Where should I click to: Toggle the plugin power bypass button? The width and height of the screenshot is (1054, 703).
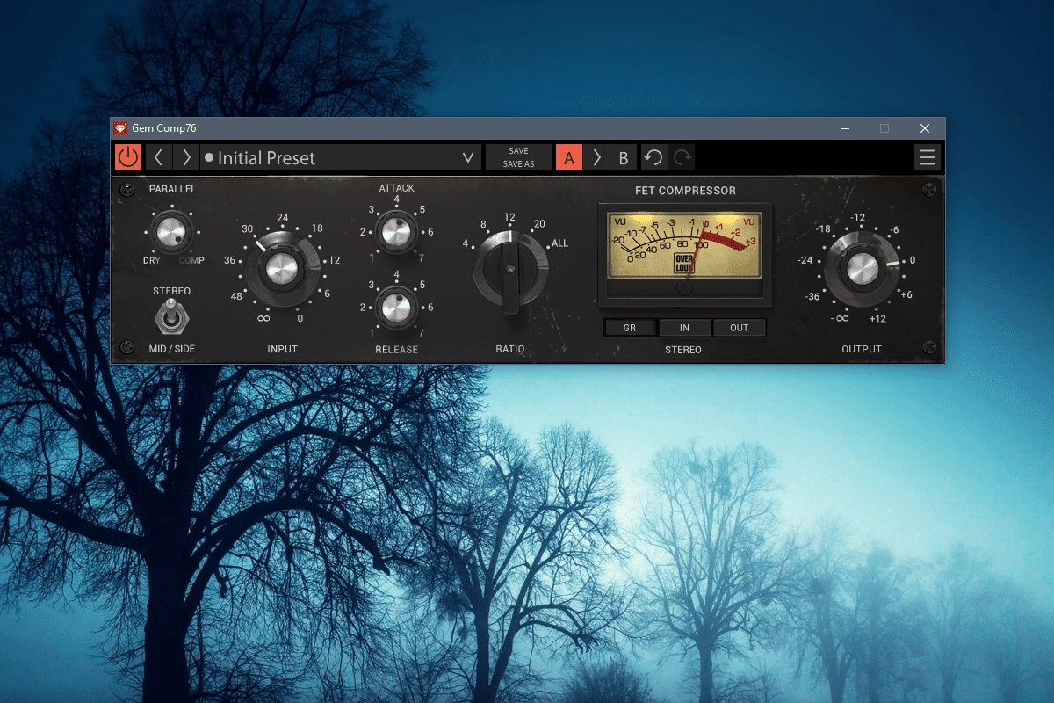(x=128, y=158)
